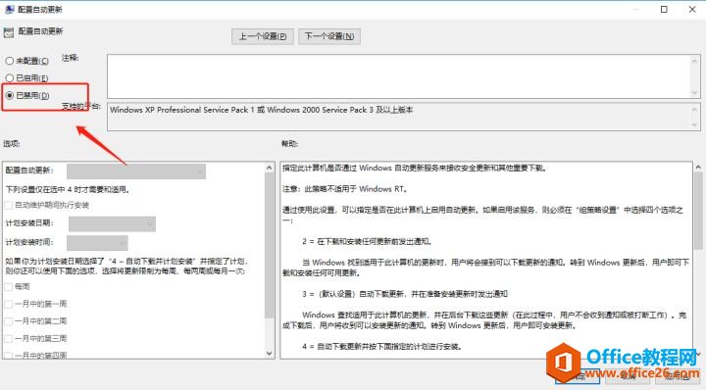
Task: Toggle the 每周 checkbox
Action: tap(8, 286)
